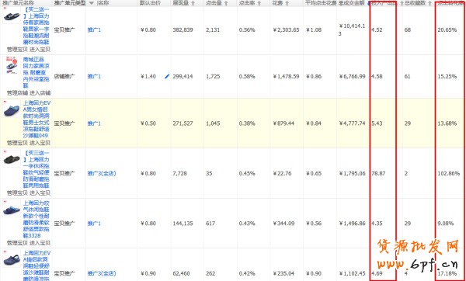Click 管理宝贝 under the EVA男女情侣 049 product
The height and width of the screenshot is (281, 466).
coord(17,143)
